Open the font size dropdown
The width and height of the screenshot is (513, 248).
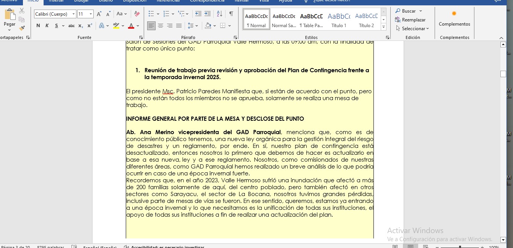(x=91, y=14)
